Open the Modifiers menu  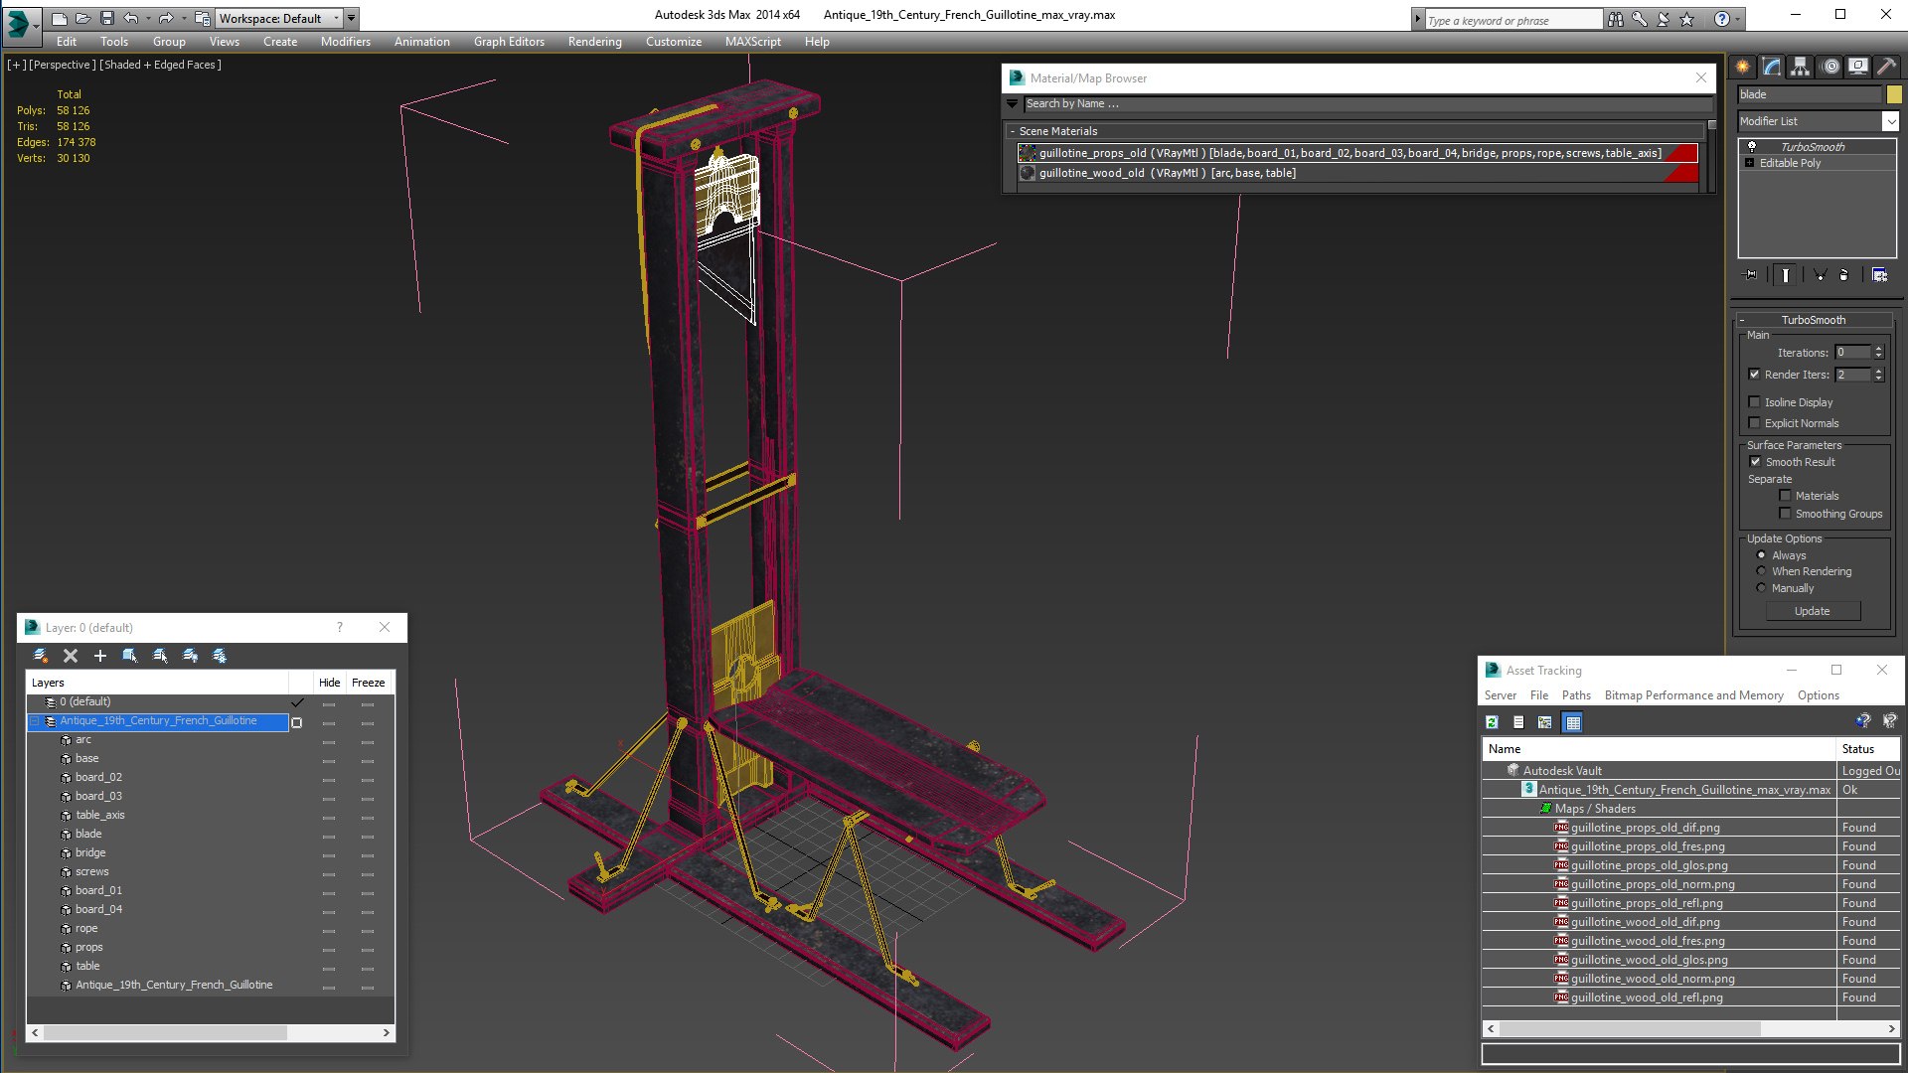(x=345, y=42)
